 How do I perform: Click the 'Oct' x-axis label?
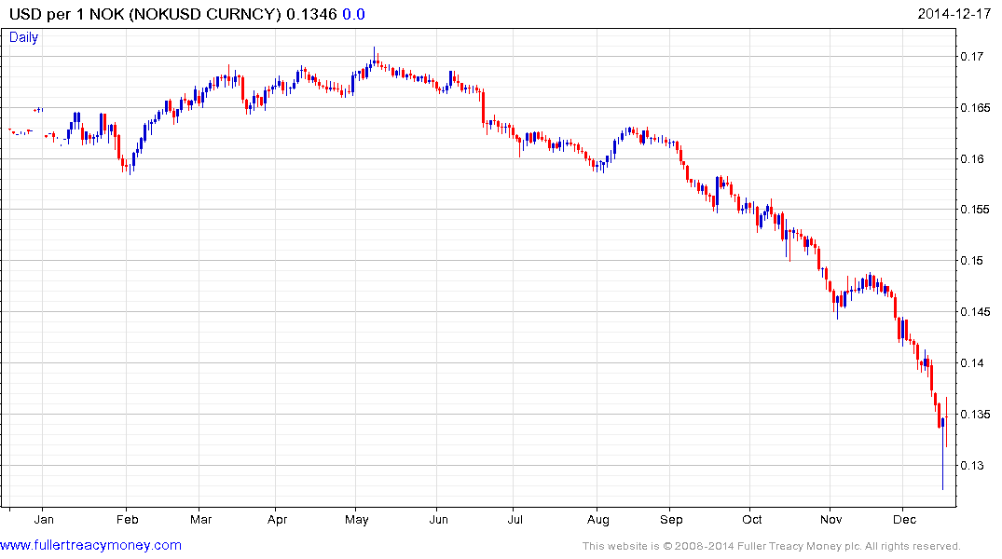(x=752, y=519)
